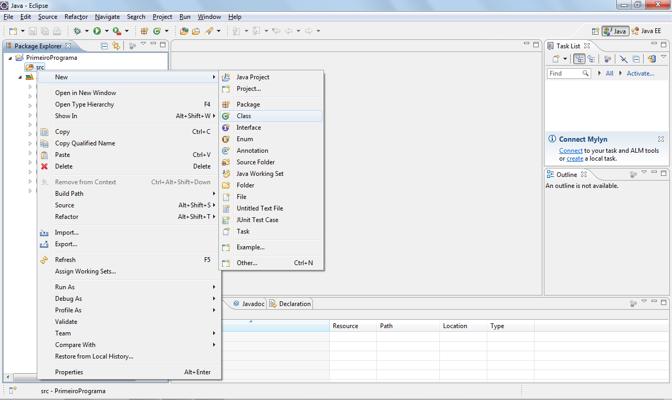Click the Open Perspective icon

[x=595, y=31]
